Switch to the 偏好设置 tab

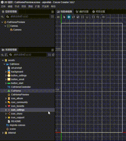click(82, 12)
